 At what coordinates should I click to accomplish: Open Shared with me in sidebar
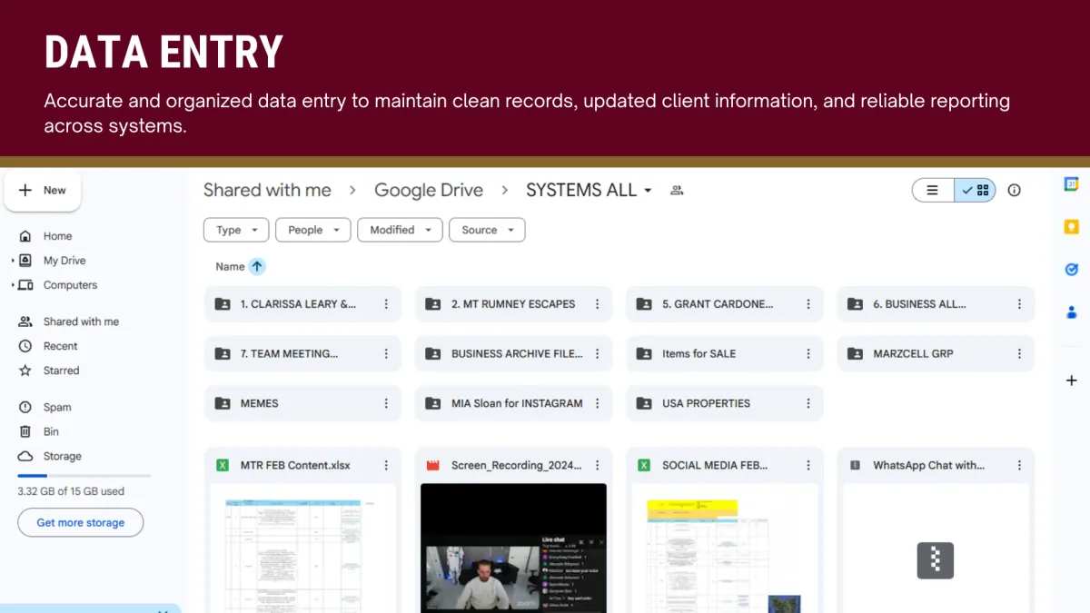81,321
